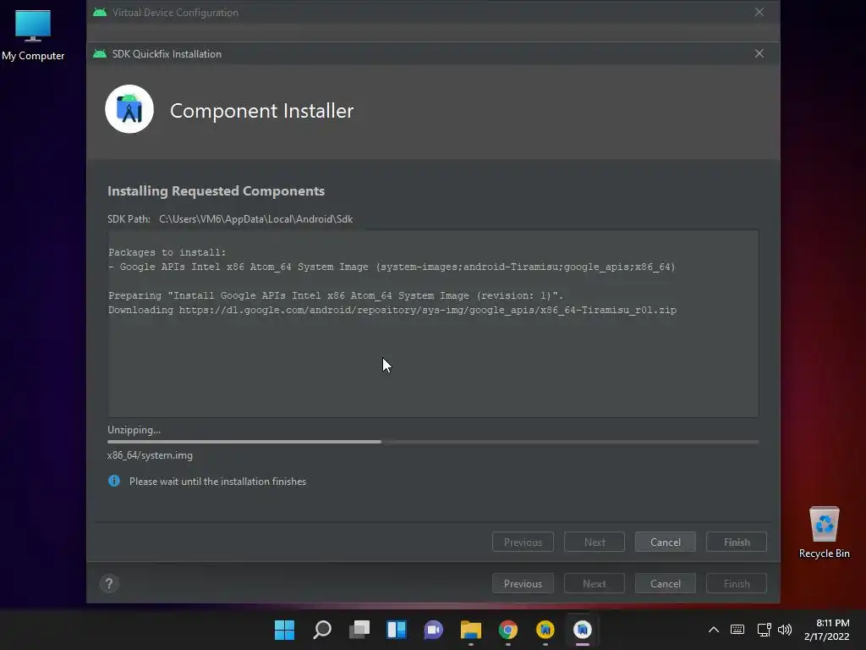Click the x86_64/system.img status text
Screen dimensions: 866x650
[x=150, y=455]
